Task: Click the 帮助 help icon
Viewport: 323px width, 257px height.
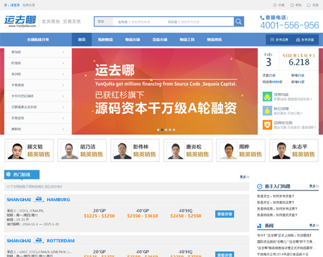Action: [292, 5]
